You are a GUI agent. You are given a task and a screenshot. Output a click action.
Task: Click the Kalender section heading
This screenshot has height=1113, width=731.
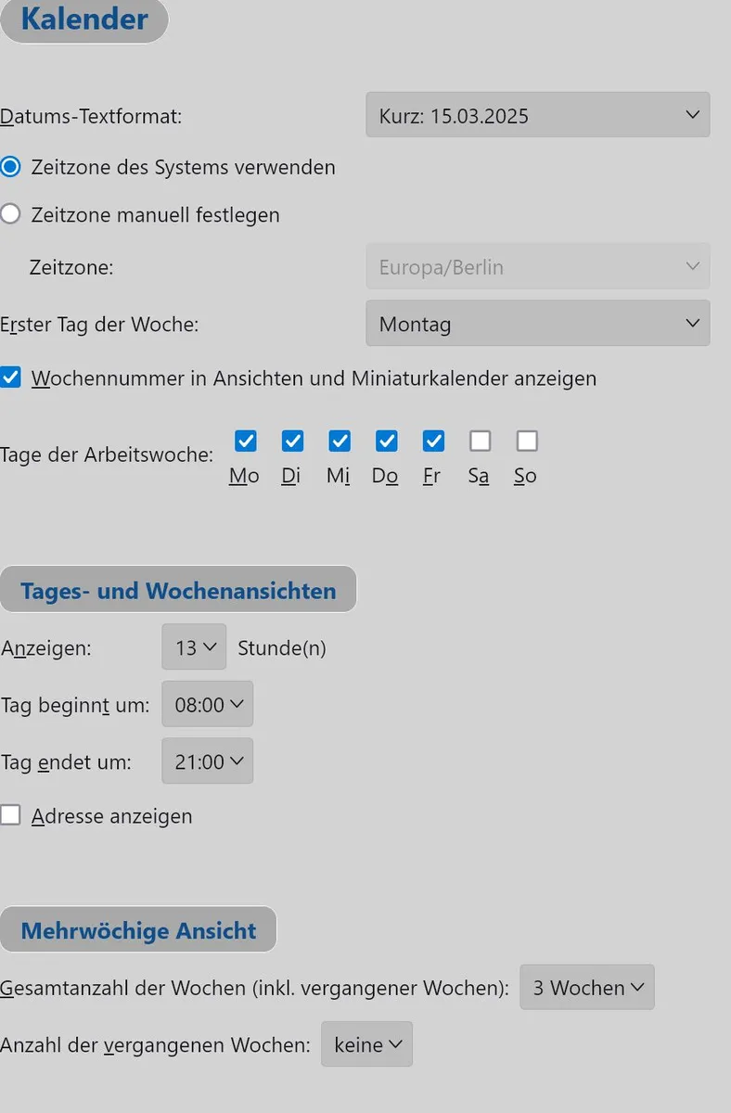tap(84, 19)
